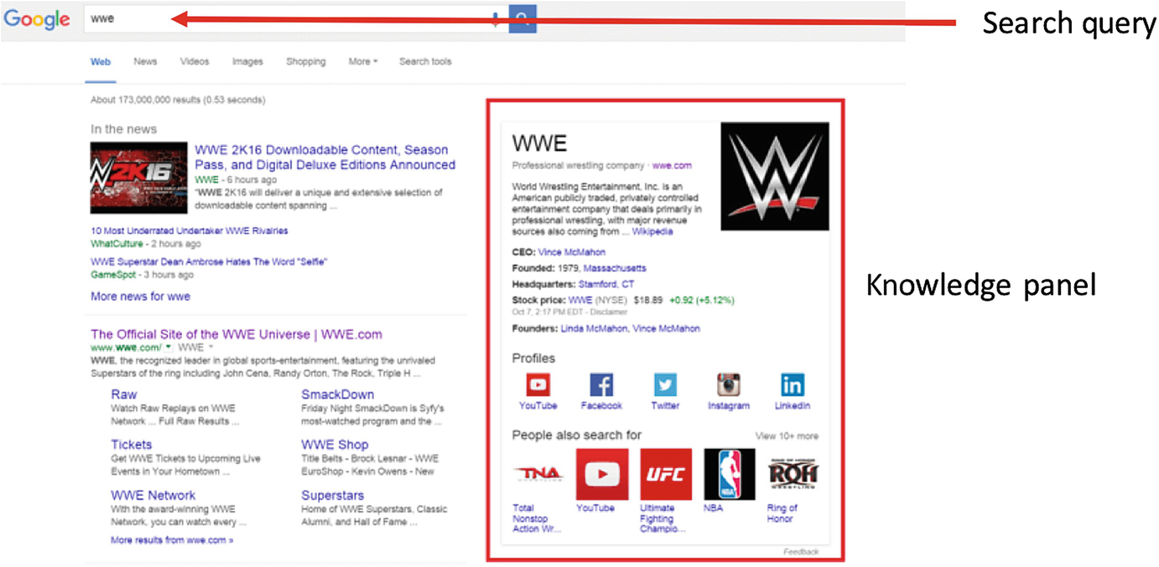Click Linda McMahon founder link
This screenshot has width=1159, height=567.
(594, 329)
